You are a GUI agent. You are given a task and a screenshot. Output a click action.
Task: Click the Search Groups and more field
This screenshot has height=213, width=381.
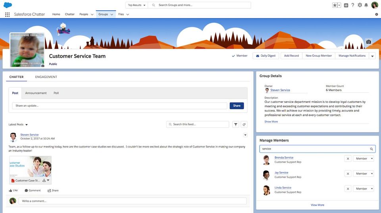(x=199, y=5)
